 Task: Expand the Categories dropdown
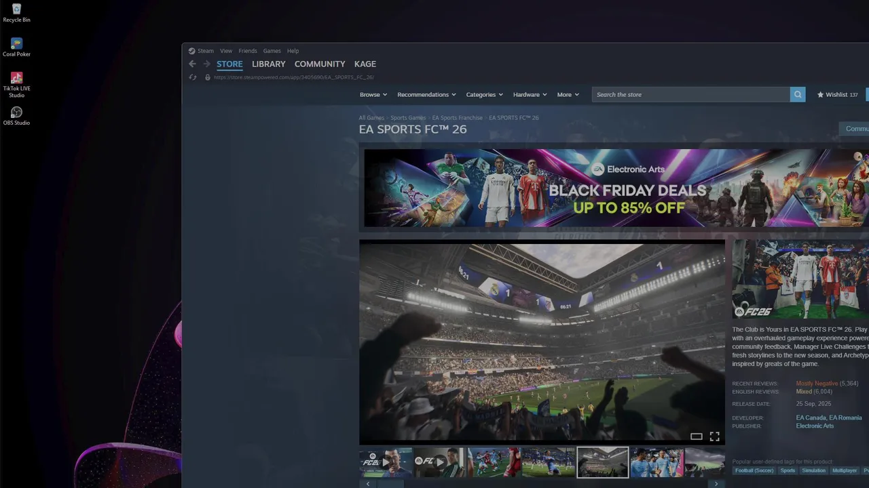click(484, 95)
